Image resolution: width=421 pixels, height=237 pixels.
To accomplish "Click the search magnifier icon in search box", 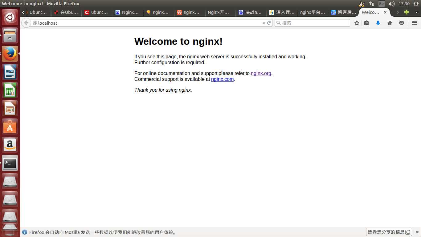I will [278, 23].
